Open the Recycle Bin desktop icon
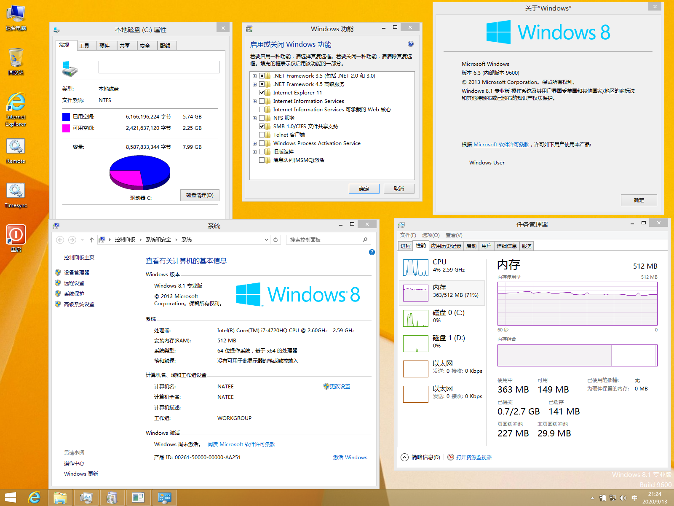This screenshot has width=674, height=506. point(16,59)
